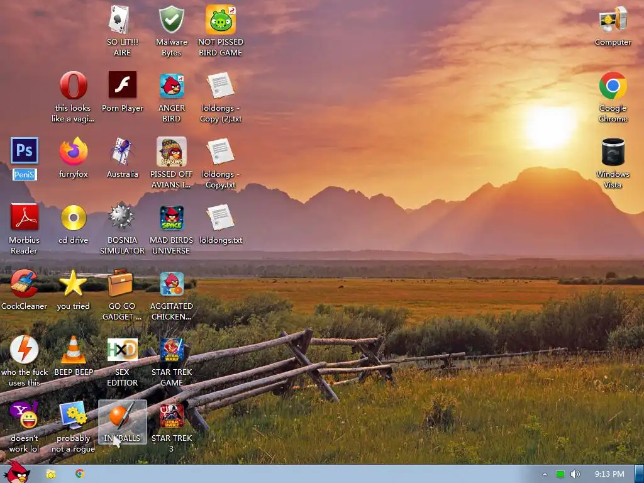Click the lightning bolt 'who the fuck uses this' icon
The width and height of the screenshot is (644, 483).
tap(25, 350)
